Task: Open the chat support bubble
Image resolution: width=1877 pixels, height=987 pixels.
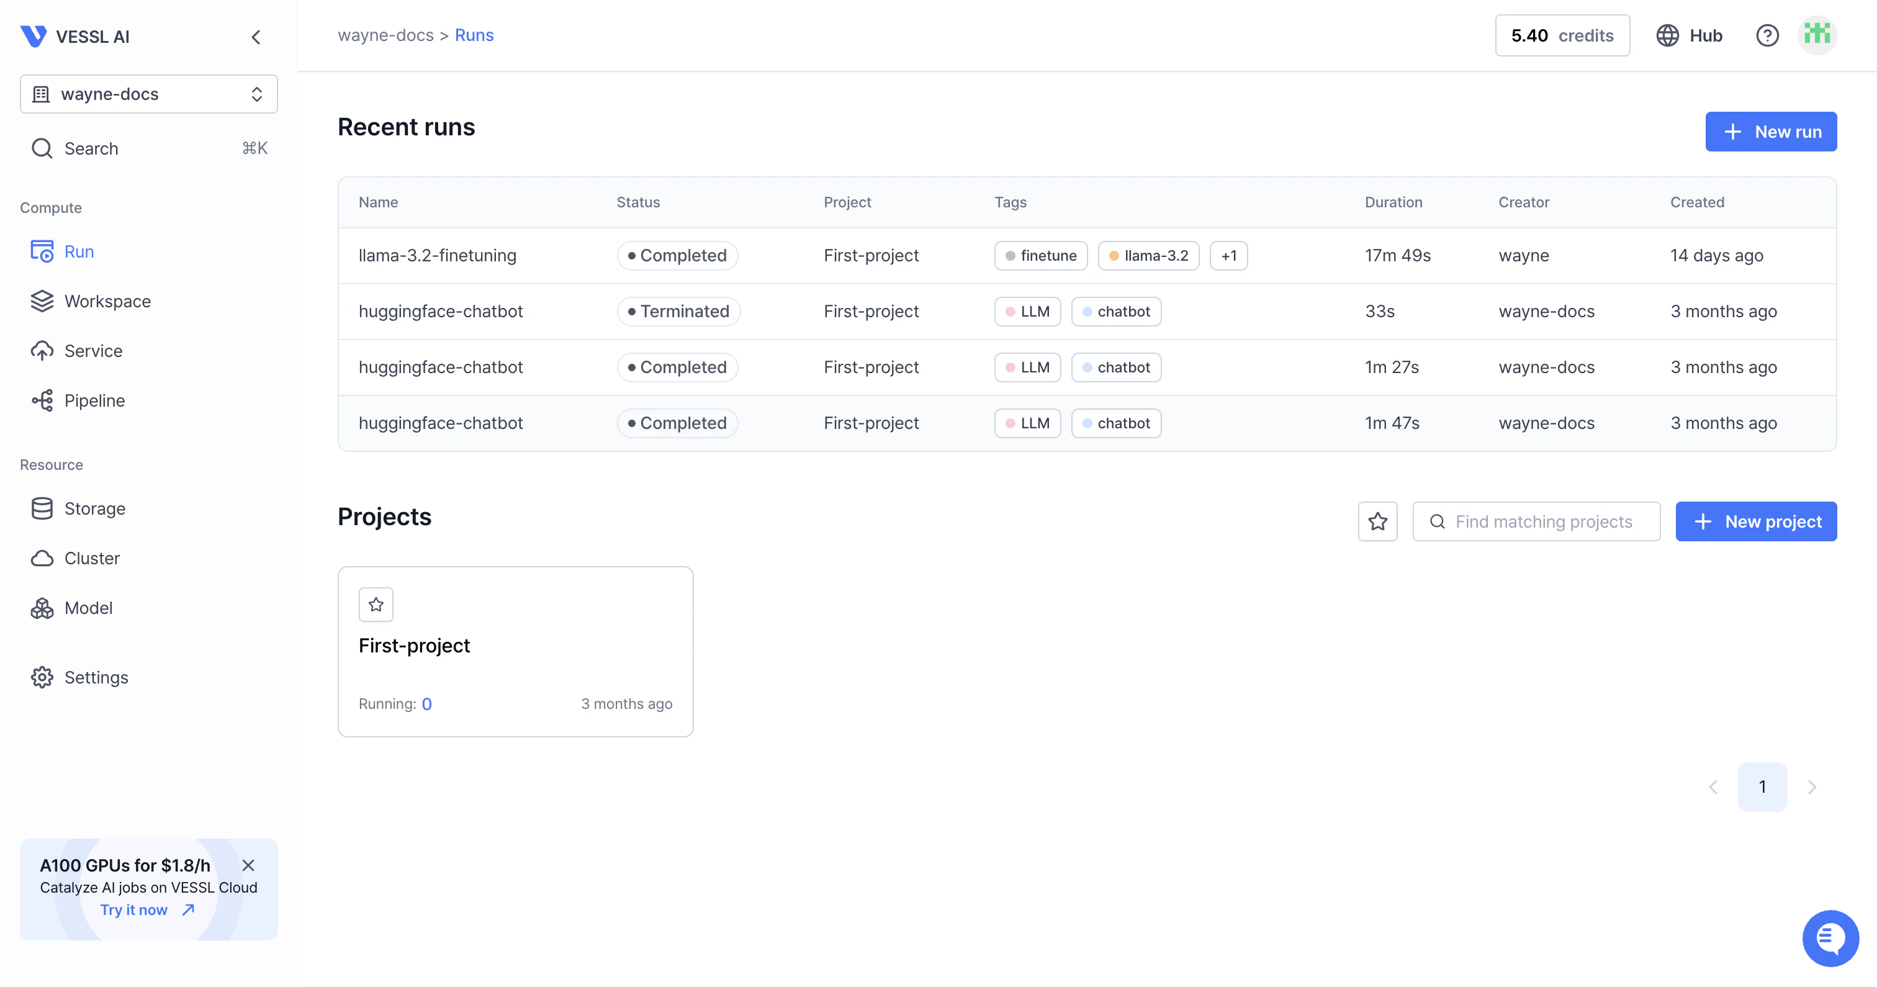Action: point(1830,937)
